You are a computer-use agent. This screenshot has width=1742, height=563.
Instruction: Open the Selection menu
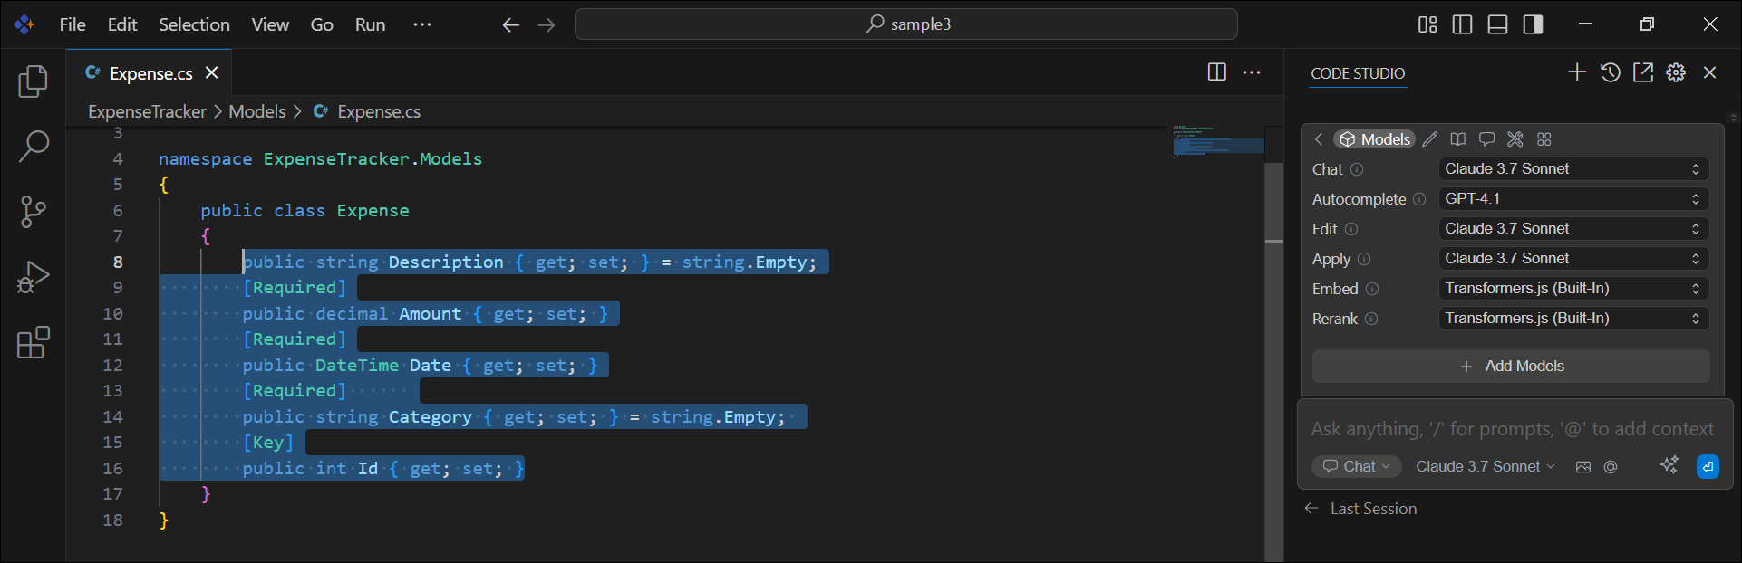pos(194,24)
